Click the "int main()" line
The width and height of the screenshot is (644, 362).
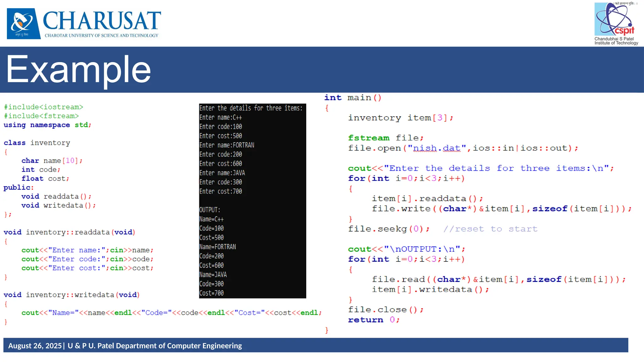click(x=353, y=98)
